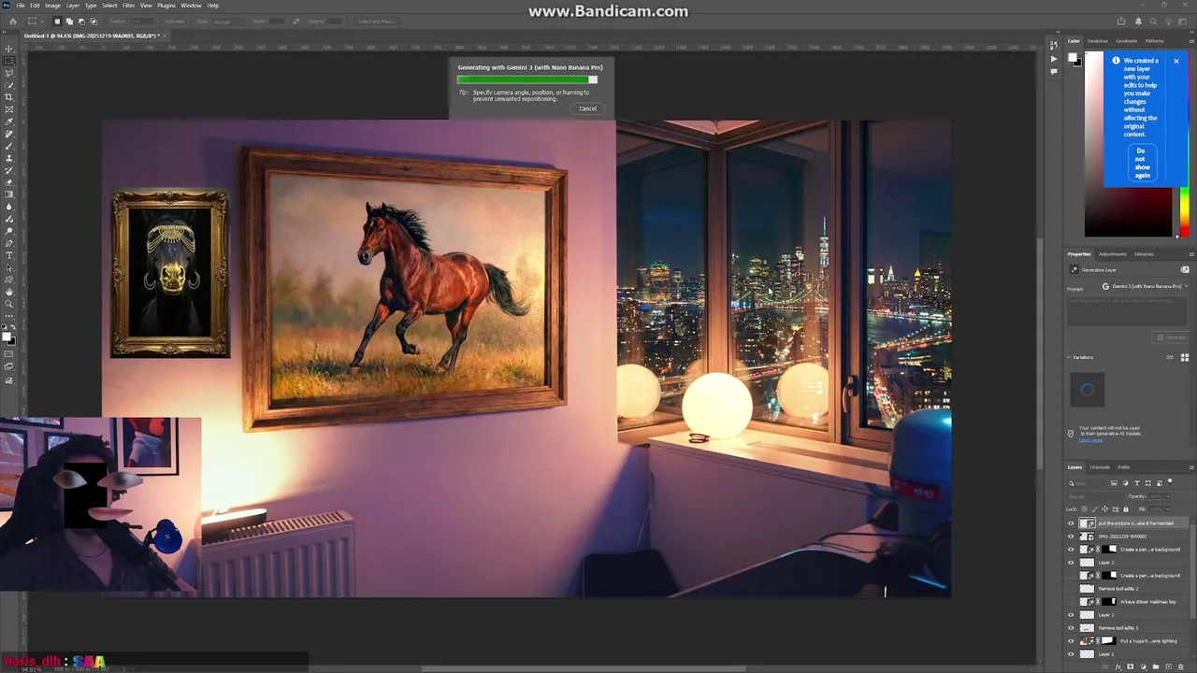Show the Remove tool edits 2 layer
This screenshot has width=1197, height=673.
click(x=1071, y=589)
